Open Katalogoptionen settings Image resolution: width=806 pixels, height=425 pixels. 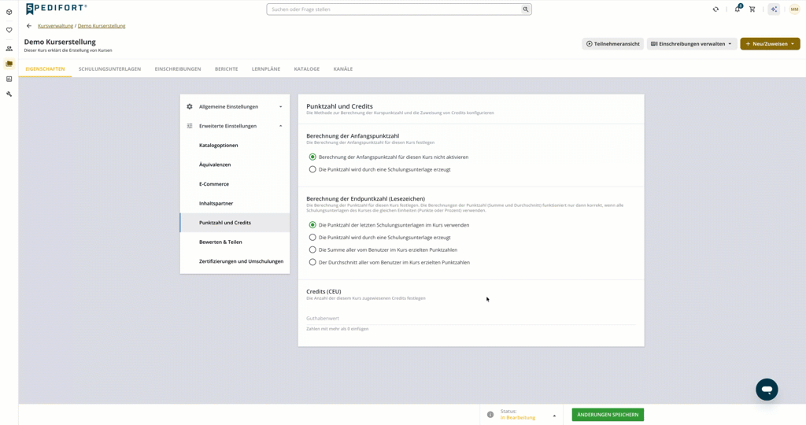click(x=235, y=146)
